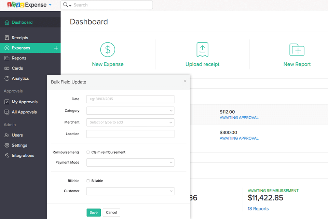328x219 pixels.
Task: Click the Receipts icon in sidebar
Action: coord(7,38)
